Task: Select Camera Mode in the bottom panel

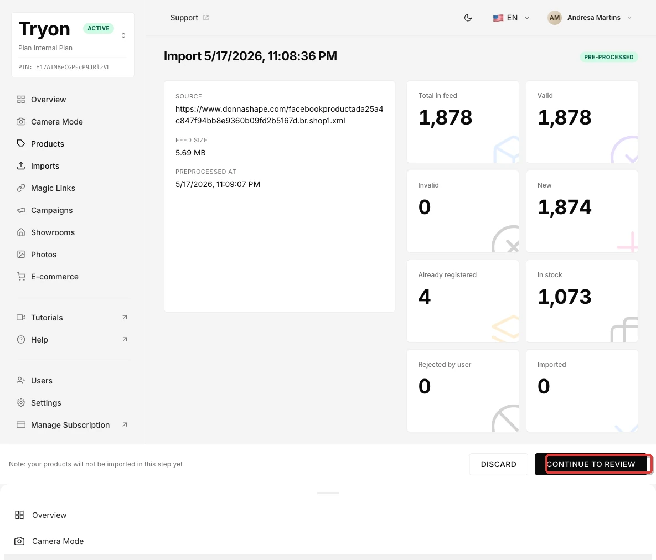Action: click(58, 541)
